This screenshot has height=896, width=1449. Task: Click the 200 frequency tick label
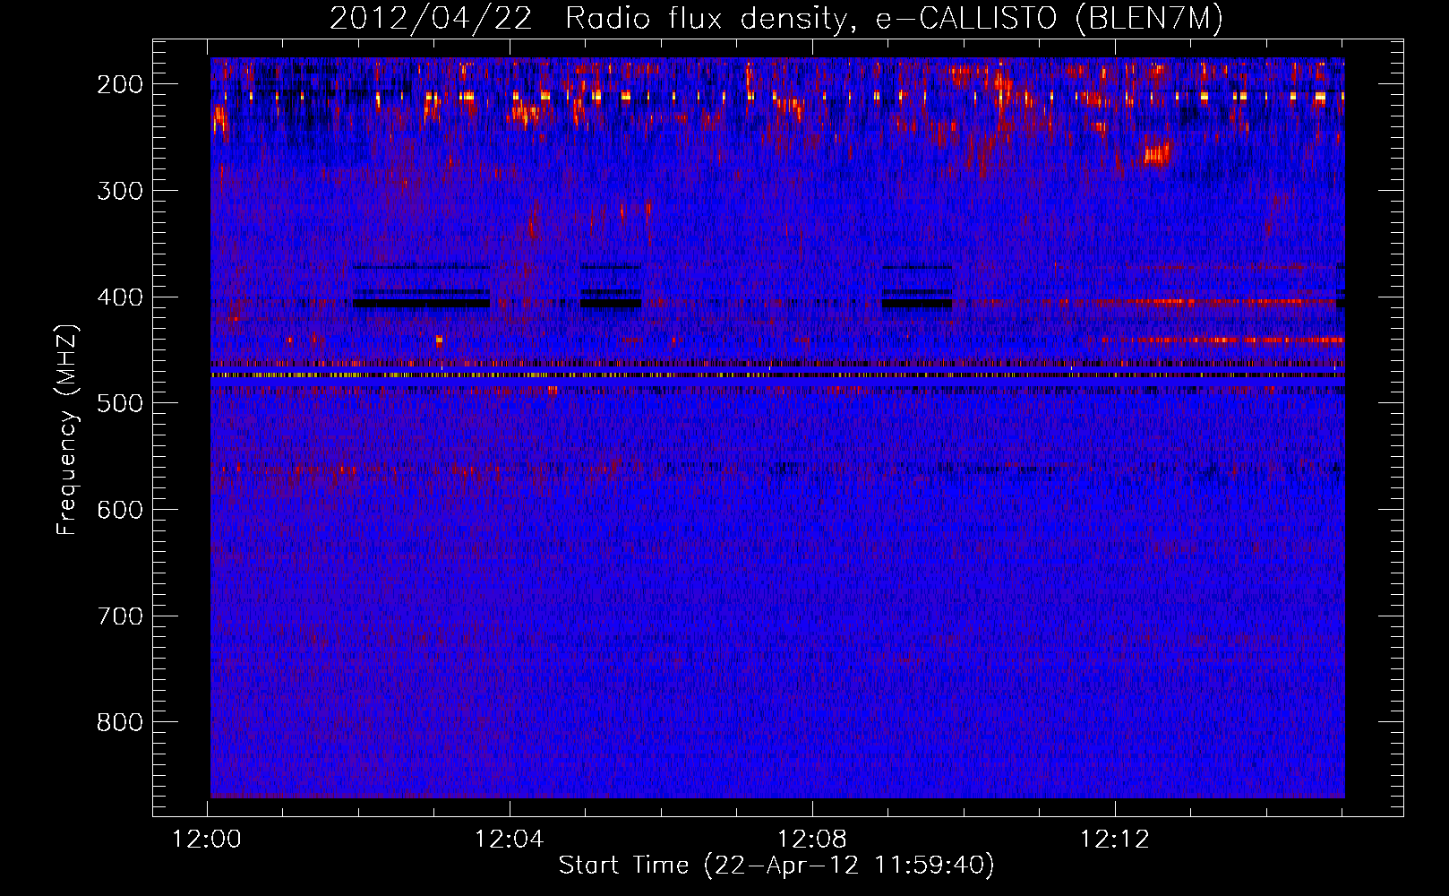click(120, 84)
